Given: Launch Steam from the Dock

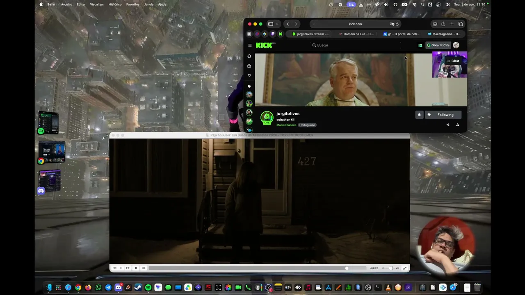Looking at the screenshot, I should pos(138,288).
